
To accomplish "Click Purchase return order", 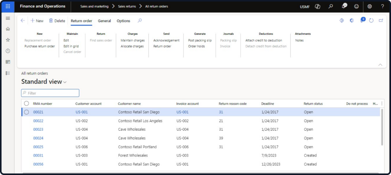I will coord(40,46).
